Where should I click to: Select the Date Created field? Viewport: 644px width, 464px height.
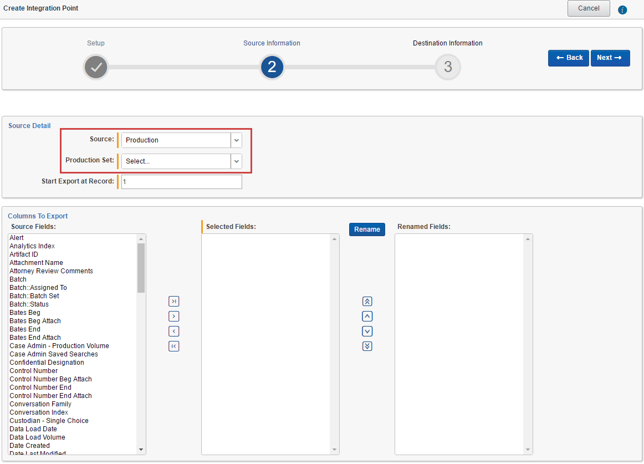[29, 446]
